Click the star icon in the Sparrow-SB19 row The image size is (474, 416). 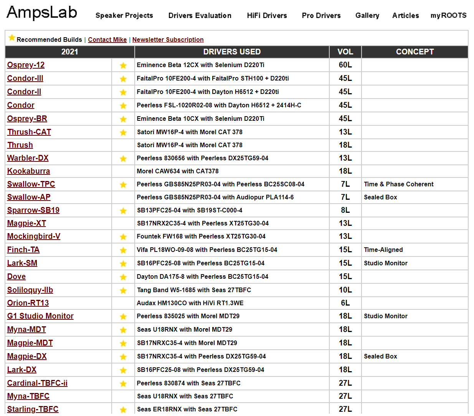(123, 211)
